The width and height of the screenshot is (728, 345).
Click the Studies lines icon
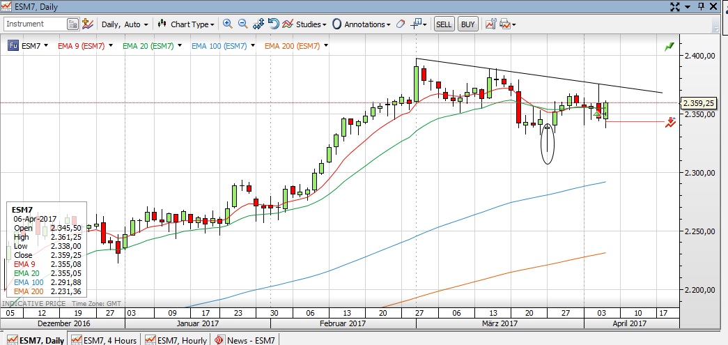288,24
